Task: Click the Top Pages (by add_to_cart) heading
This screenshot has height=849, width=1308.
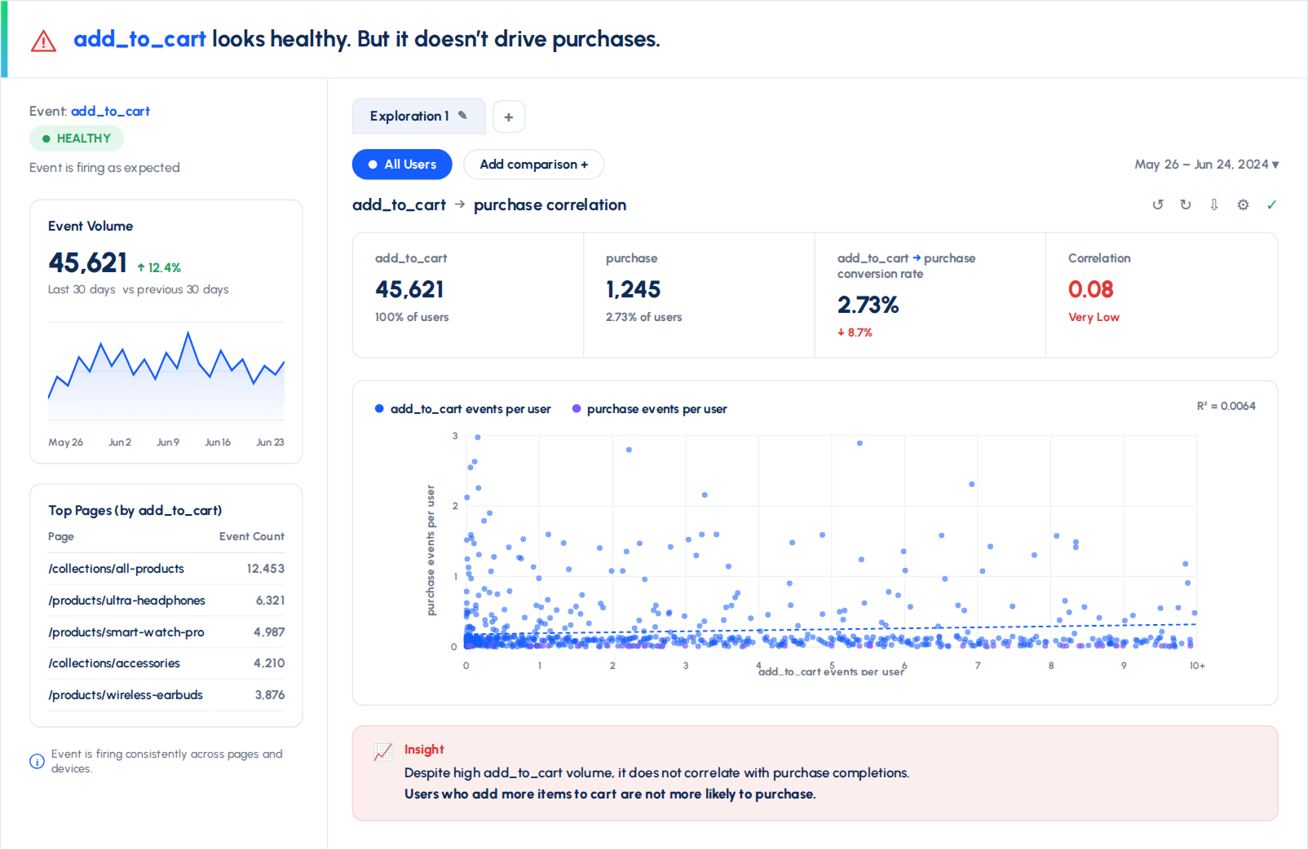Action: [x=135, y=511]
